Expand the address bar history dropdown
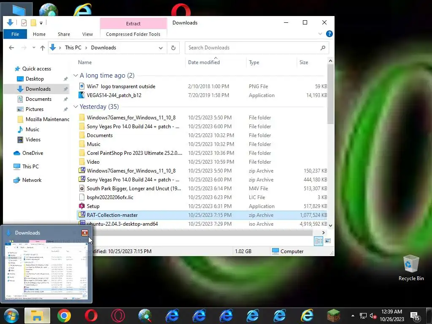The image size is (432, 324). pos(161,48)
